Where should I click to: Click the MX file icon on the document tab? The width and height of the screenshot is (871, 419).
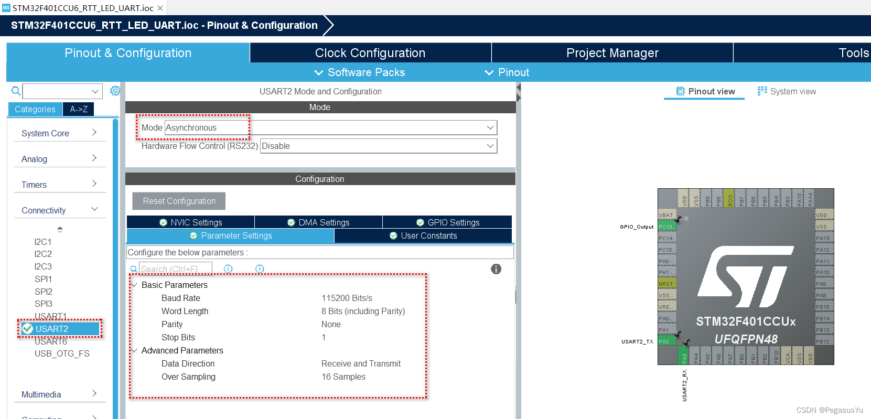pyautogui.click(x=6, y=8)
